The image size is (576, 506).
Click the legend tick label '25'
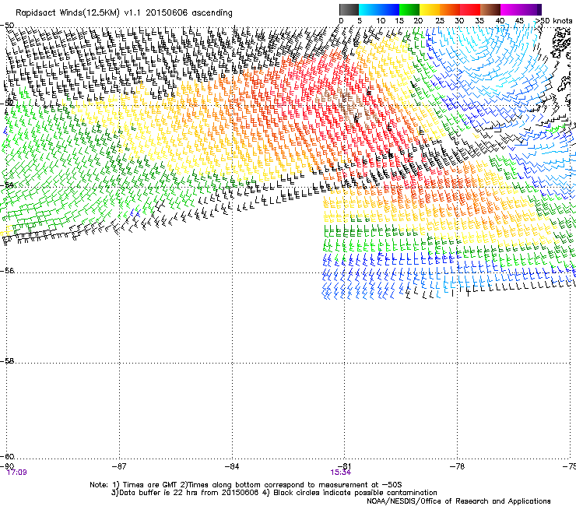[x=440, y=21]
